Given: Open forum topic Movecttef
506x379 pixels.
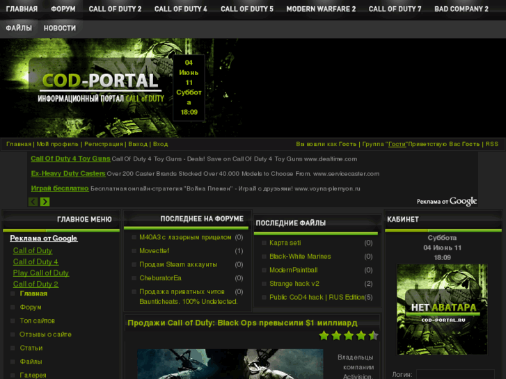Looking at the screenshot, I should tap(154, 251).
